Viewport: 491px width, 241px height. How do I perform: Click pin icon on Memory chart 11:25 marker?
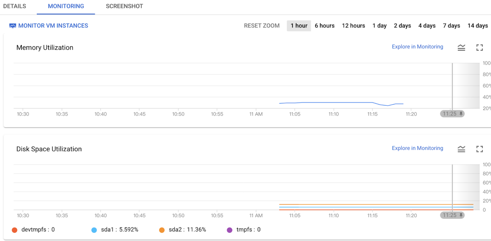click(x=461, y=114)
